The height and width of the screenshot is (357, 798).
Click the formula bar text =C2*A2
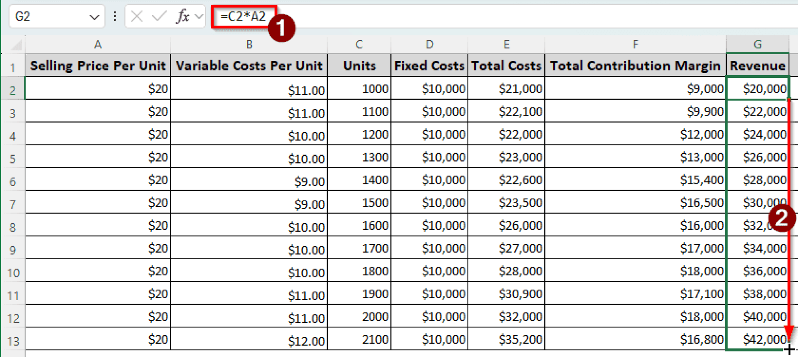click(243, 16)
